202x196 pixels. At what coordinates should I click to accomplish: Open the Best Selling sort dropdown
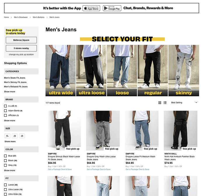(184, 103)
